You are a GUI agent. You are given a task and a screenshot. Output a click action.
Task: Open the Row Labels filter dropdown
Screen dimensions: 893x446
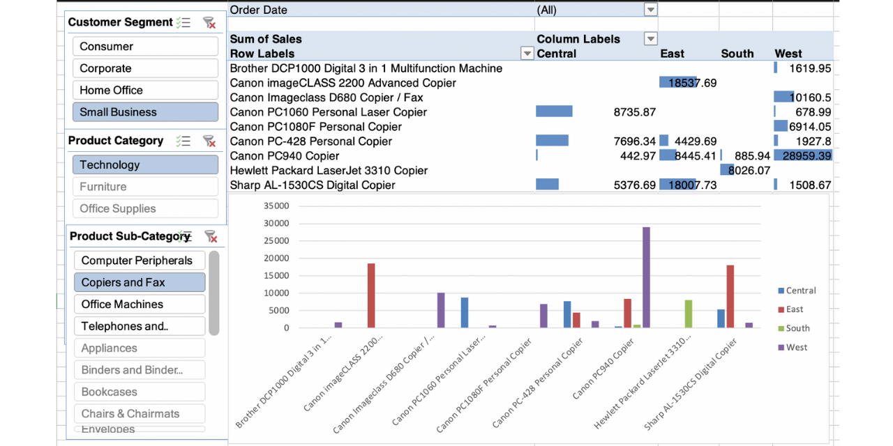point(527,53)
